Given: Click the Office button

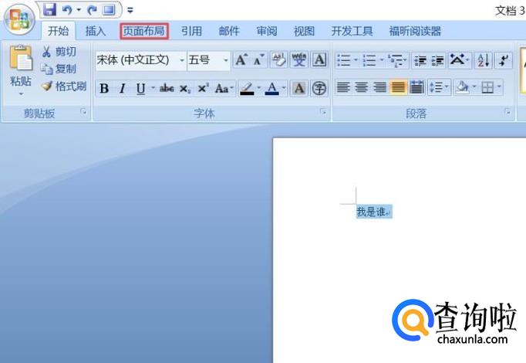Looking at the screenshot, I should tap(19, 19).
